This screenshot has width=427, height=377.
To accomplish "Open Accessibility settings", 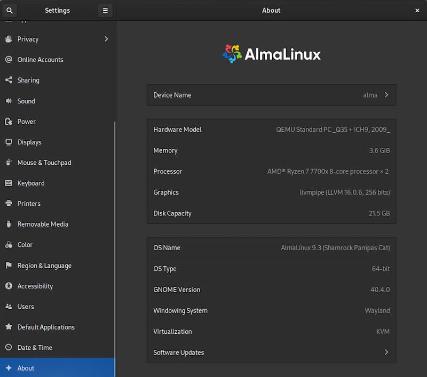I will click(57, 286).
